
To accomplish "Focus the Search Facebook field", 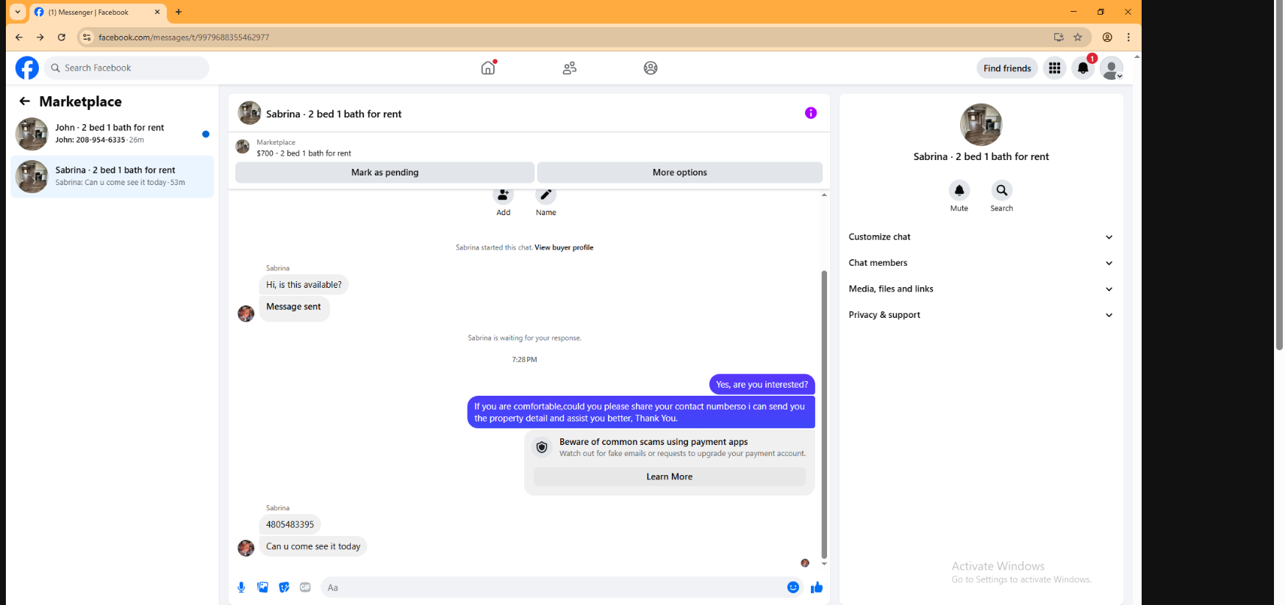I will click(126, 68).
